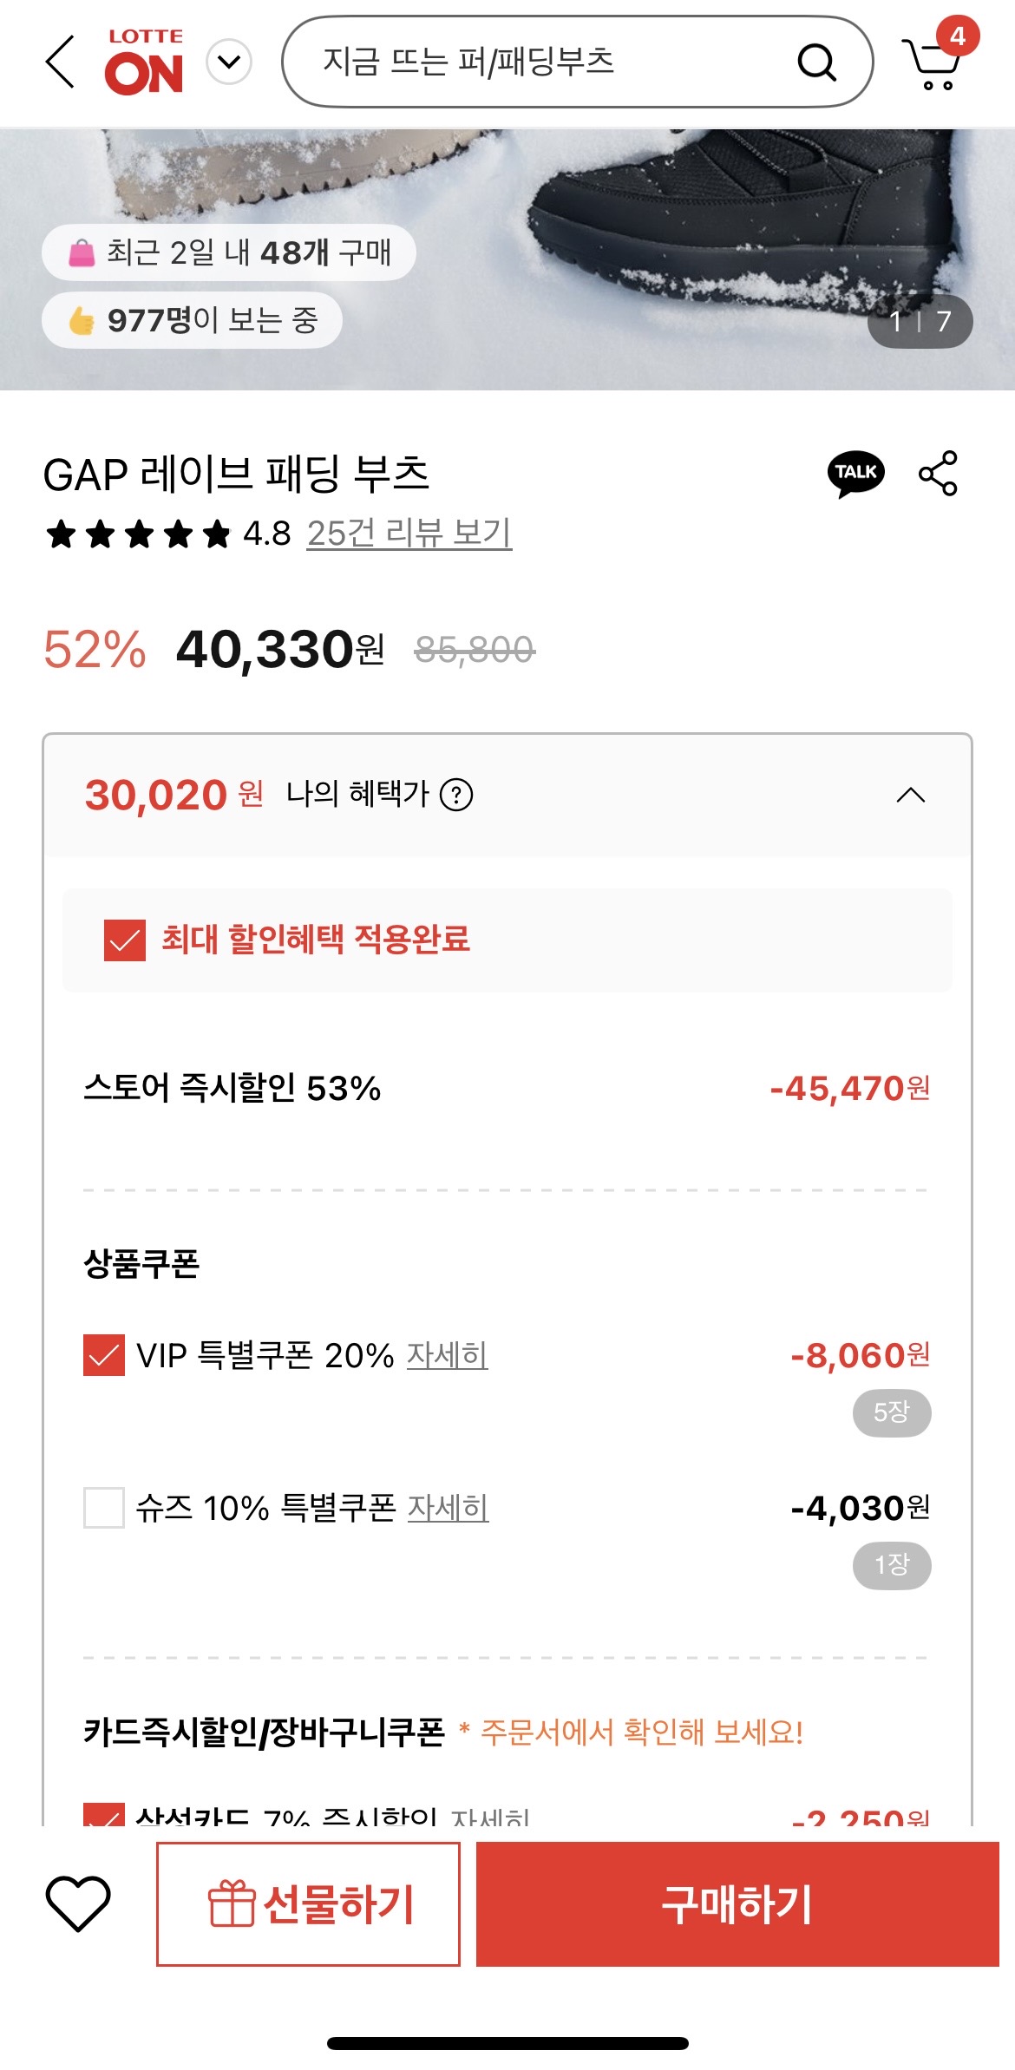
Task: Share via KakaoTalk icon
Action: click(855, 473)
